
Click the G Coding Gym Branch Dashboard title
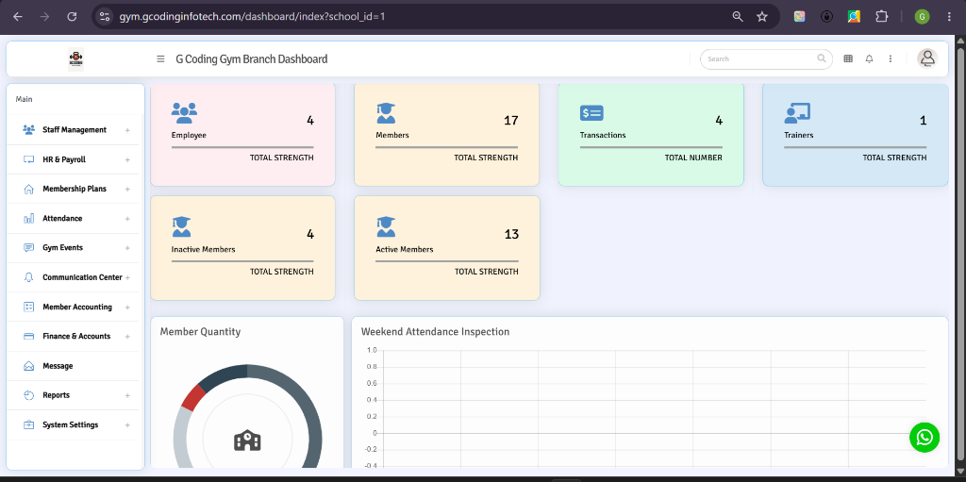tap(251, 59)
